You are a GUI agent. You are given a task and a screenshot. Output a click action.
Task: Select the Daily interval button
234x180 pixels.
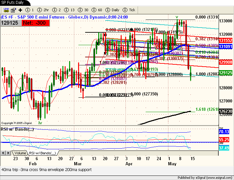click(x=113, y=10)
